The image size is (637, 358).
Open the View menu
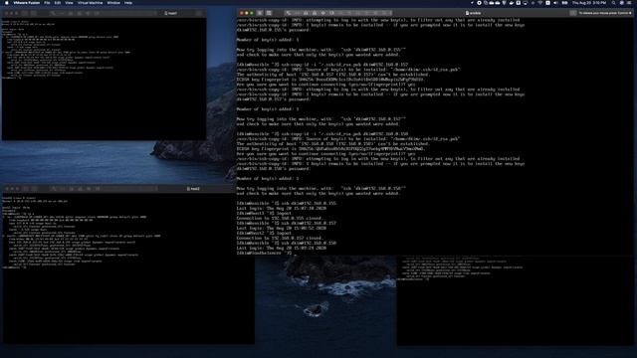[x=69, y=3]
